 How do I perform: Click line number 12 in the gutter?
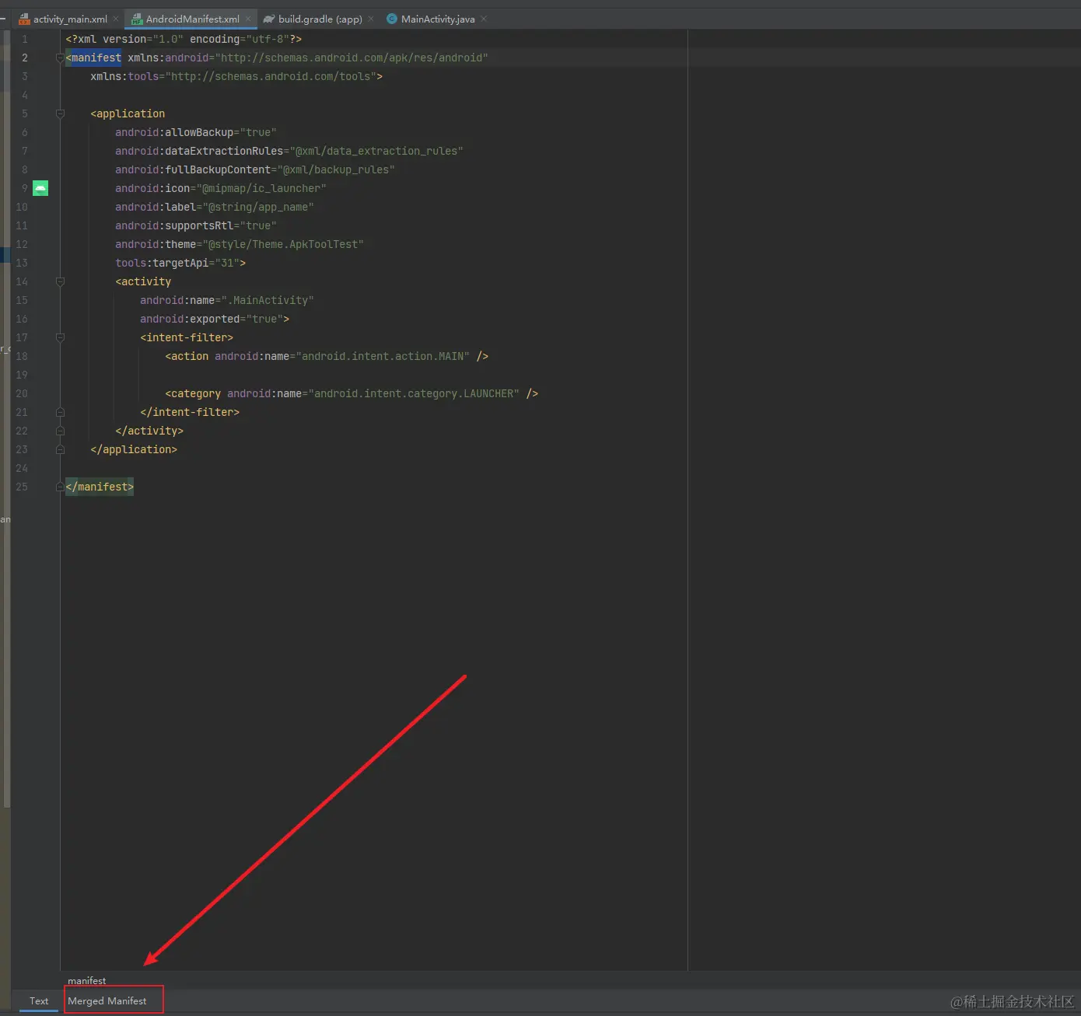click(22, 244)
